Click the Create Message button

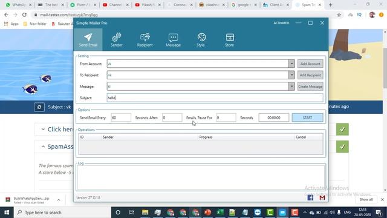[x=310, y=87]
